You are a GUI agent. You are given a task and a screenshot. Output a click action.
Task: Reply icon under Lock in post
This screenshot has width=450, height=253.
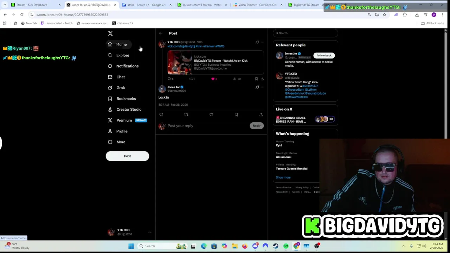click(161, 115)
